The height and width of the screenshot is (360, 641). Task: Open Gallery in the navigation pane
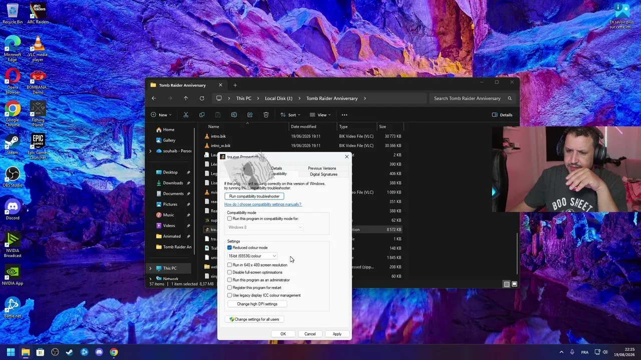tap(169, 140)
